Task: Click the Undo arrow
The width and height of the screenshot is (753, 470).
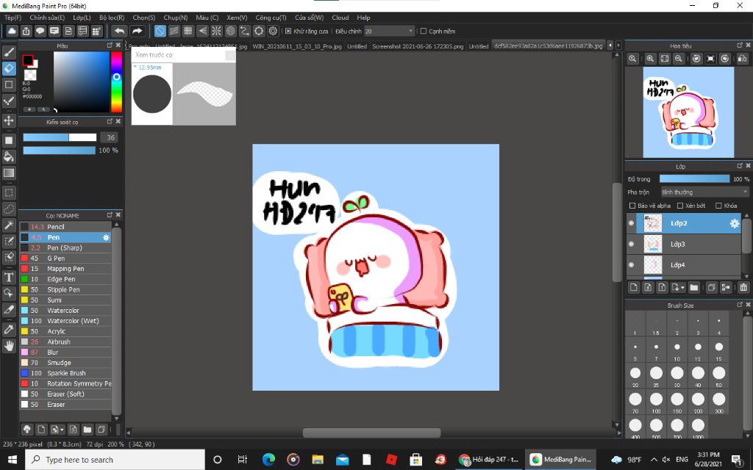Action: 119,31
